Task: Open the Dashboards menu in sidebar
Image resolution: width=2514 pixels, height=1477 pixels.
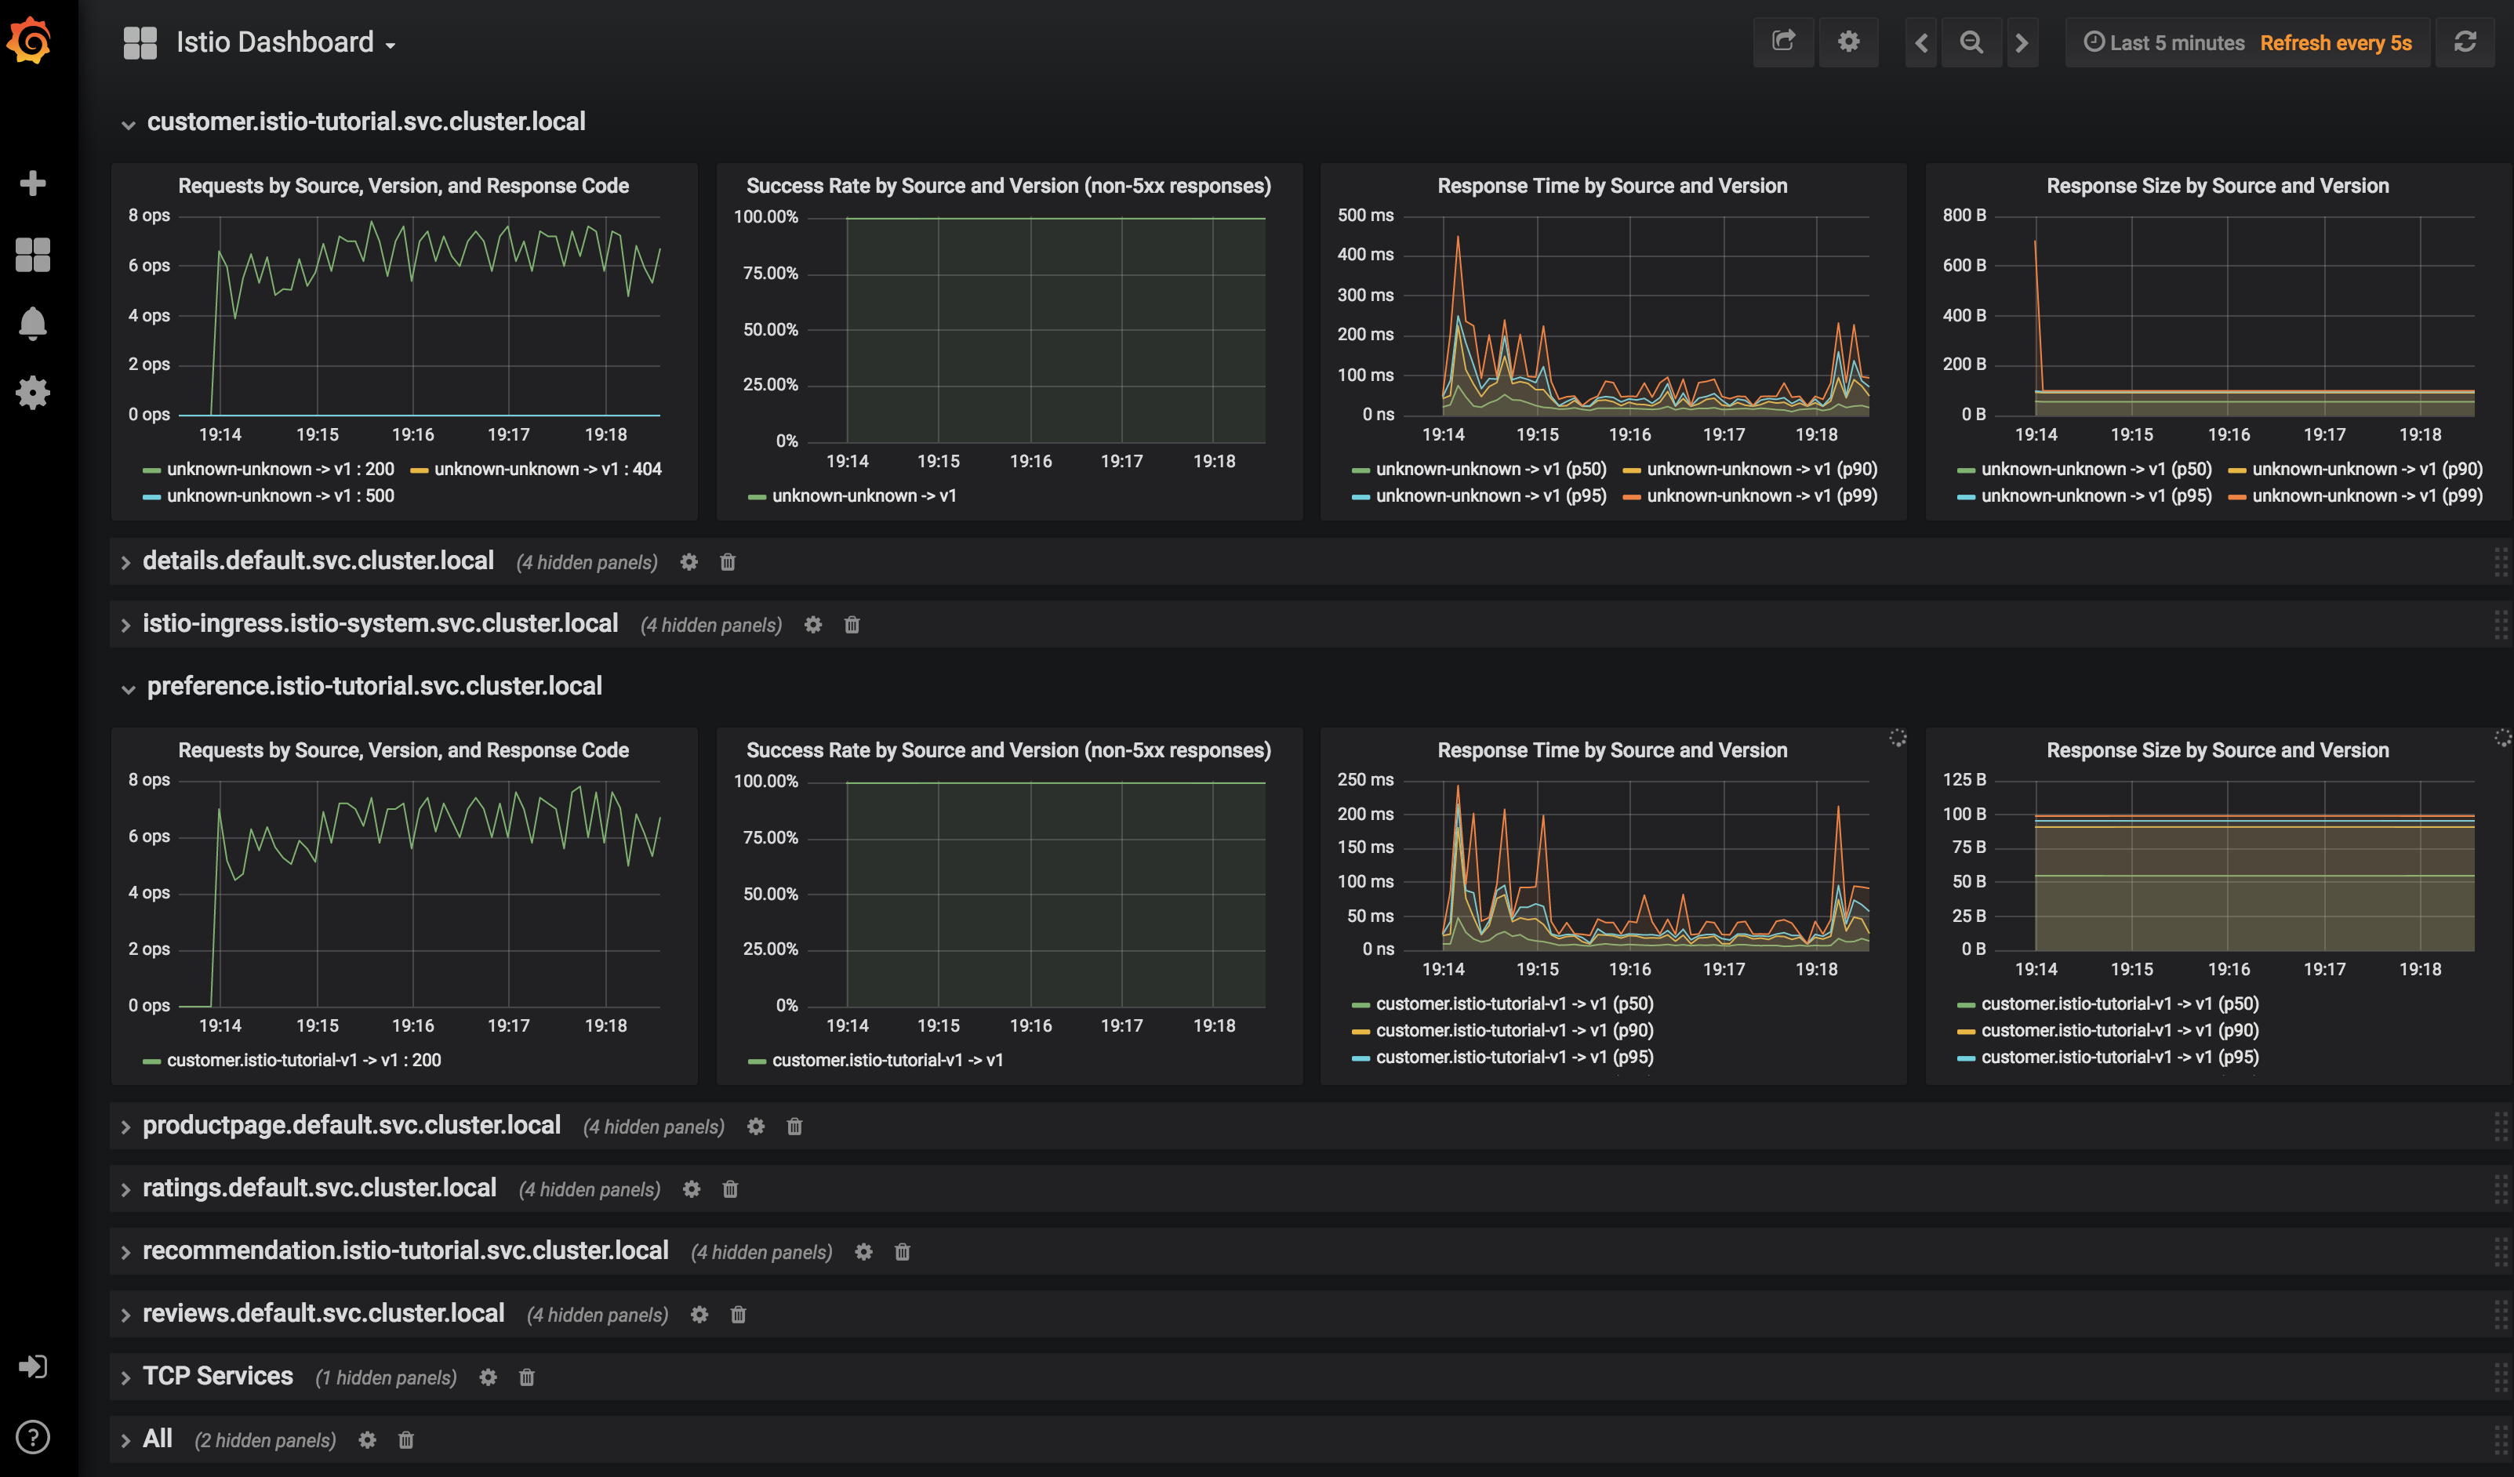Action: [x=33, y=254]
